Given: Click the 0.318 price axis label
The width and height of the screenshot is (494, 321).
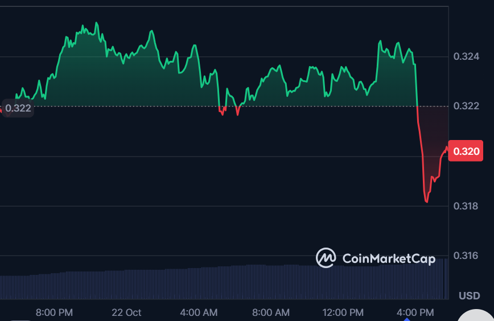Looking at the screenshot, I should pos(466,205).
